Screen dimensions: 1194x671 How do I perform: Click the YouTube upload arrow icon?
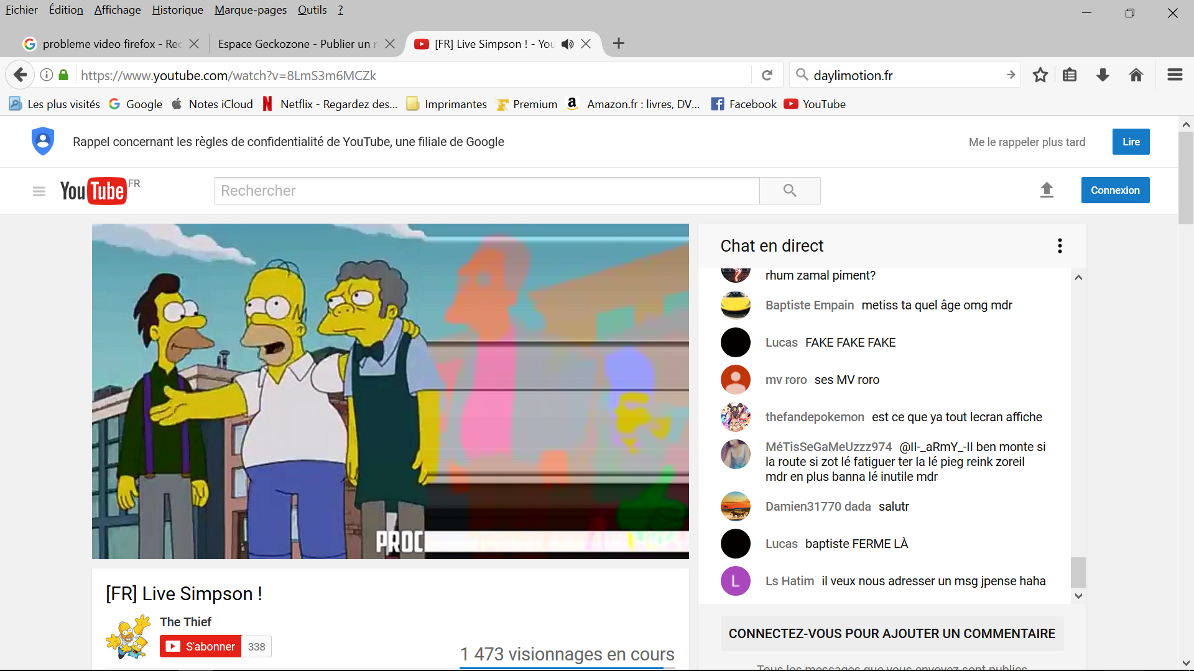tap(1047, 190)
